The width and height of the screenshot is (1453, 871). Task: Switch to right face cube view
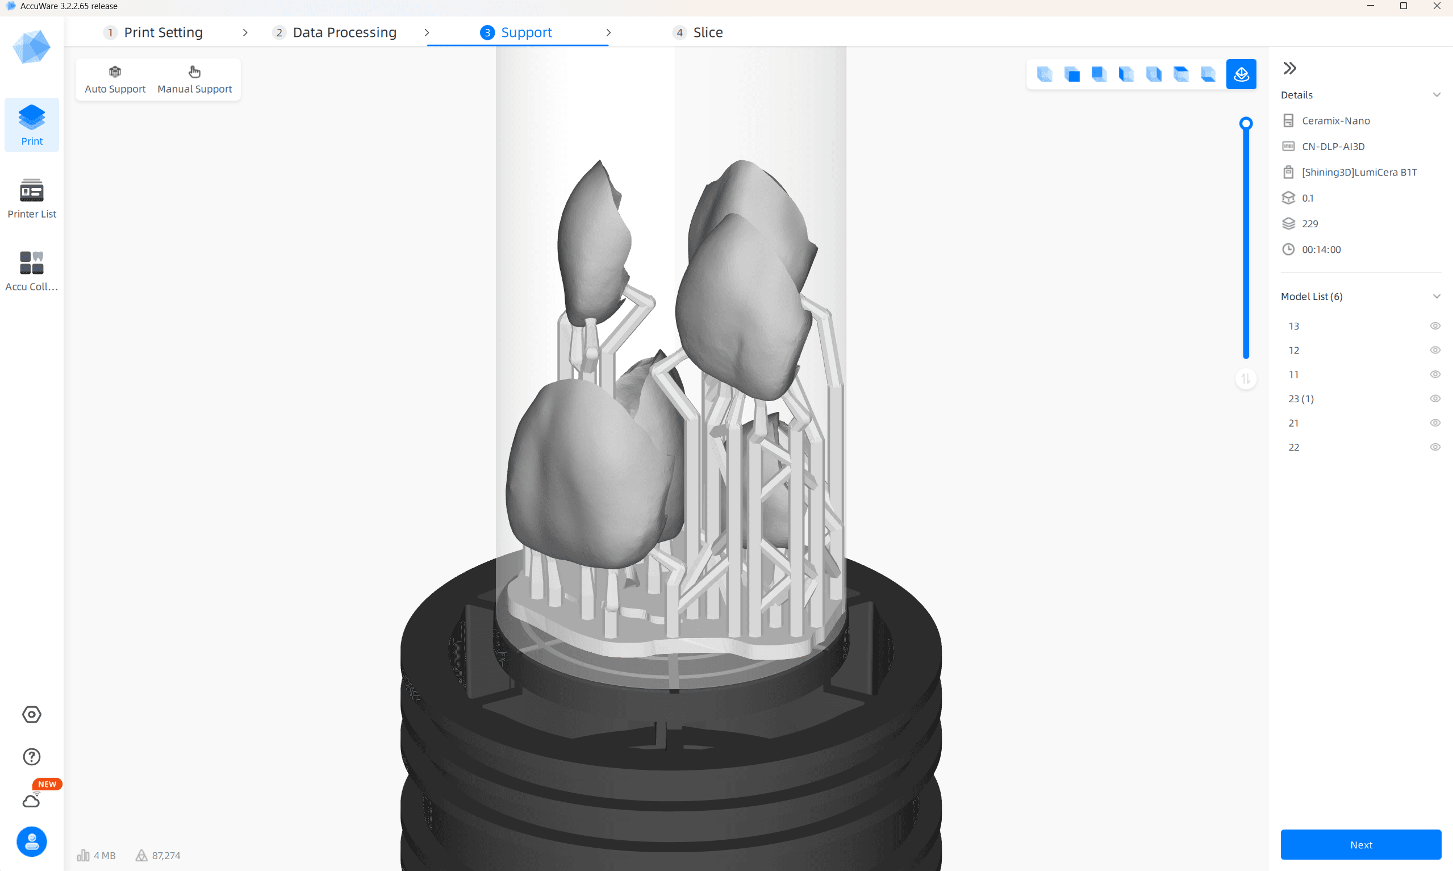point(1153,74)
